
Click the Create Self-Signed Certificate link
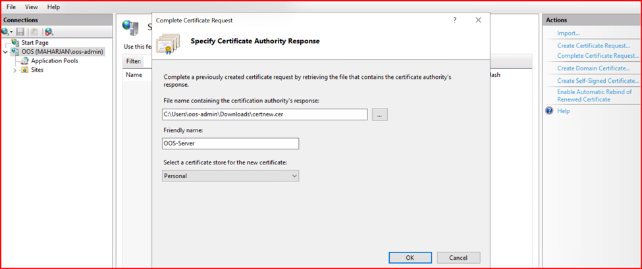coord(598,80)
